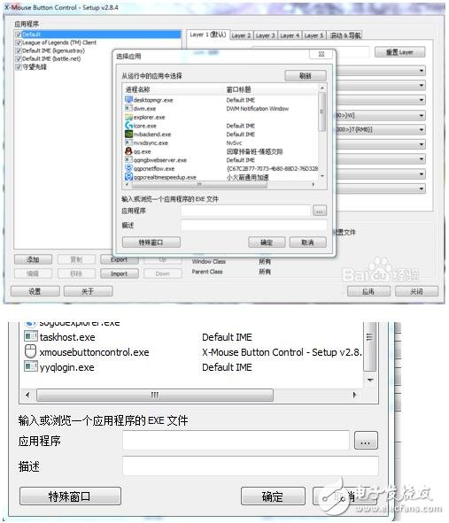Click enlarged list scroll-left arrow
Screen dimensions: 449x523
point(27,395)
